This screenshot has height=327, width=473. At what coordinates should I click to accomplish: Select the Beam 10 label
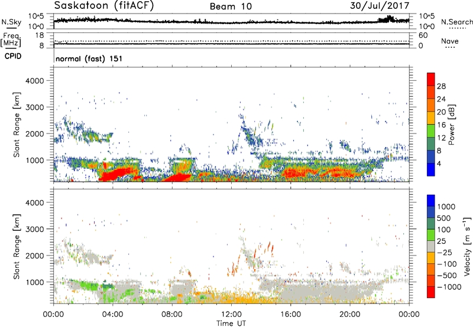pyautogui.click(x=231, y=6)
